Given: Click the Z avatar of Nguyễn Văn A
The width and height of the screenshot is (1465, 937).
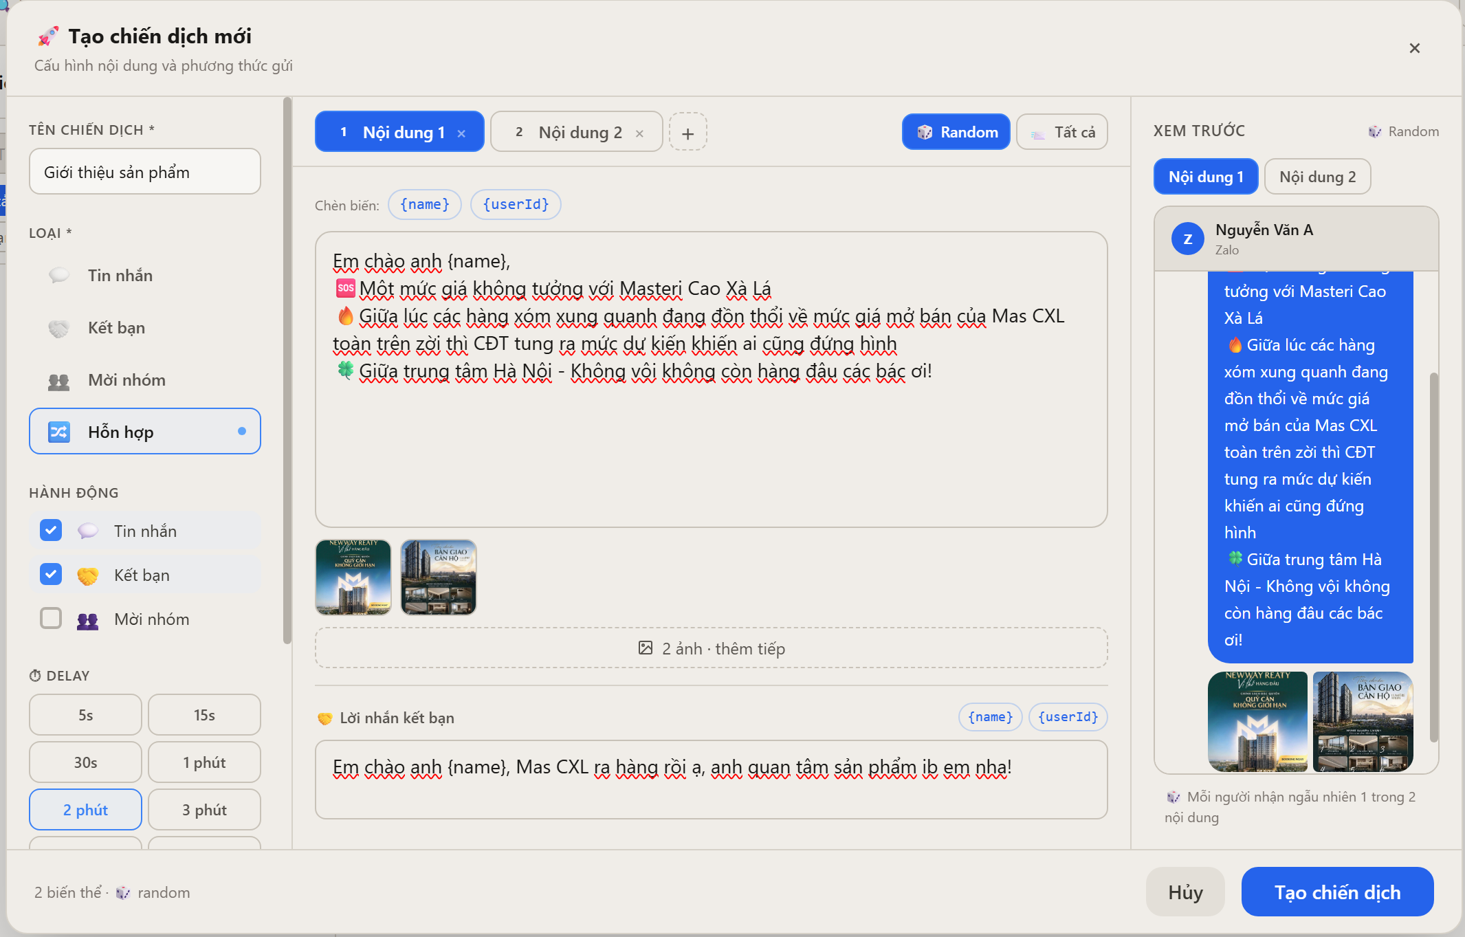Looking at the screenshot, I should click(1187, 239).
